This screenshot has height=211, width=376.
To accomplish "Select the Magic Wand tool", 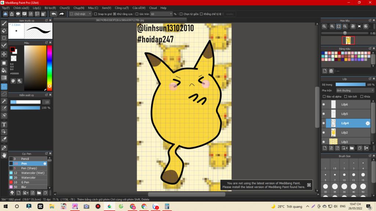I will (x=4, y=101).
